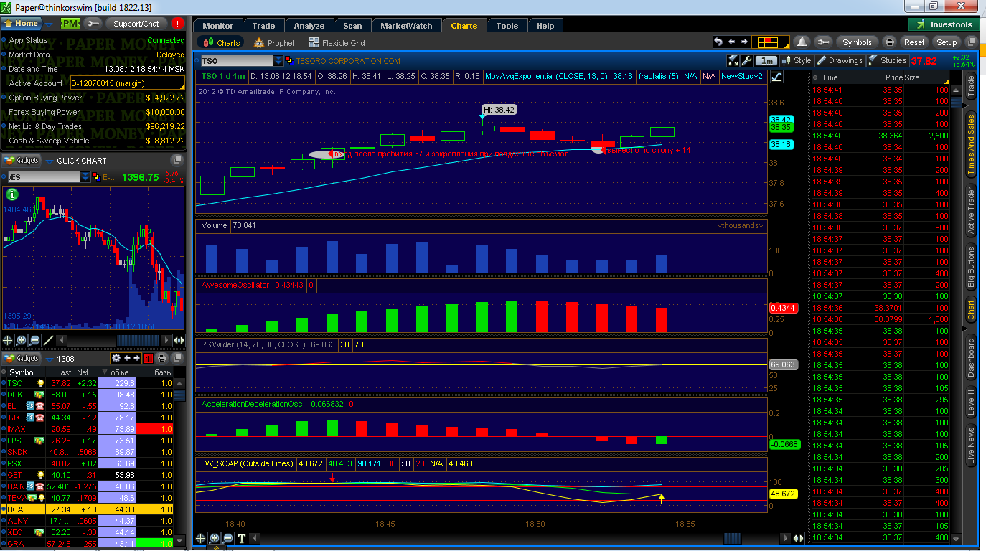Click the green info icon on Quick Chart
This screenshot has width=986, height=551.
coord(11,194)
